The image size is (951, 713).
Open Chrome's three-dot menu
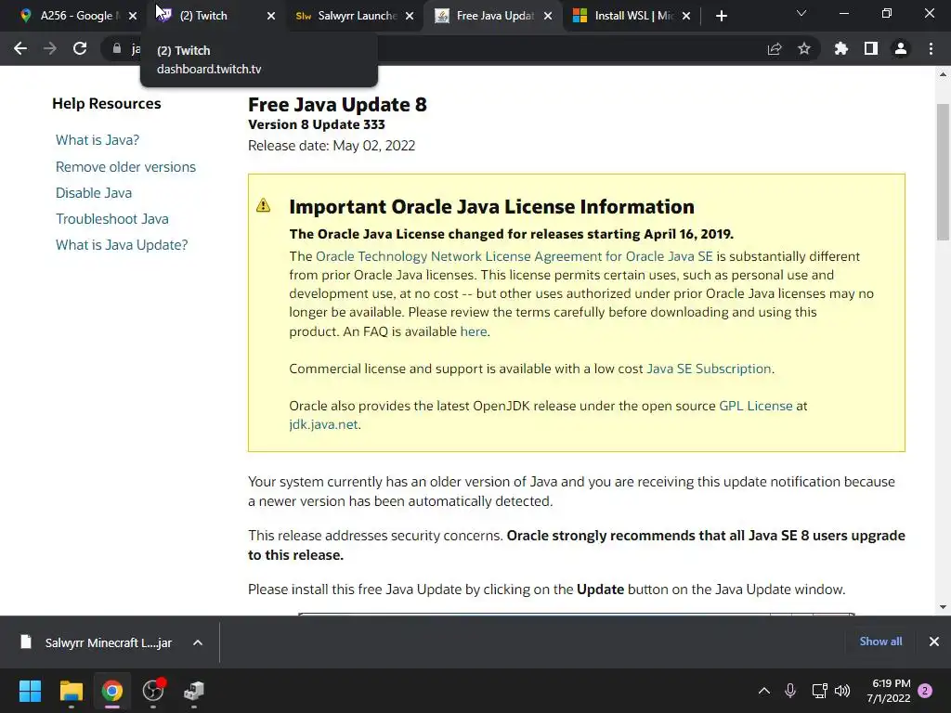[x=931, y=48]
